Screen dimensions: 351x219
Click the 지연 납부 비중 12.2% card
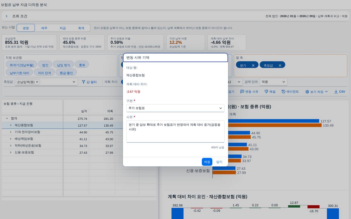[186, 43]
